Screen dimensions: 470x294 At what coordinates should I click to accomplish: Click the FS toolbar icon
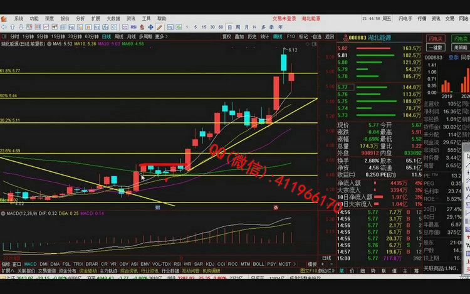(170, 28)
